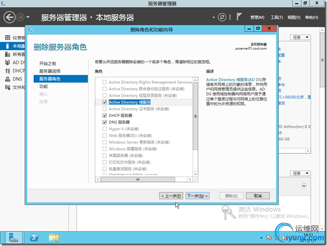The width and height of the screenshot is (327, 246).
Task: Go to 服务器选择 wizard step
Action: pos(50,71)
